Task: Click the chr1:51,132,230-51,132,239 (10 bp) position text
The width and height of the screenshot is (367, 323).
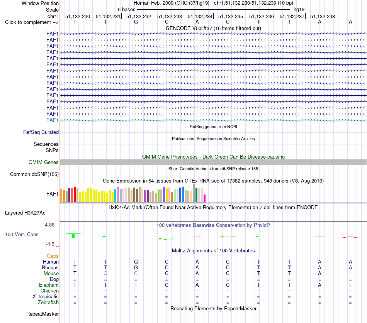Action: pyautogui.click(x=253, y=3)
